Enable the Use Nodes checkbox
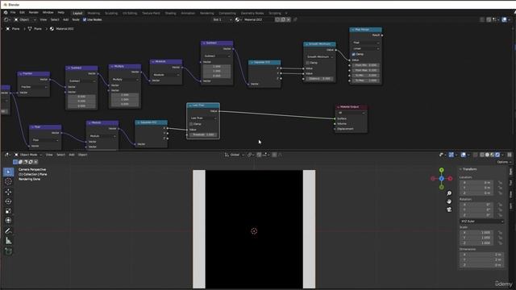Screen dimensions: 516x290 click(85, 19)
